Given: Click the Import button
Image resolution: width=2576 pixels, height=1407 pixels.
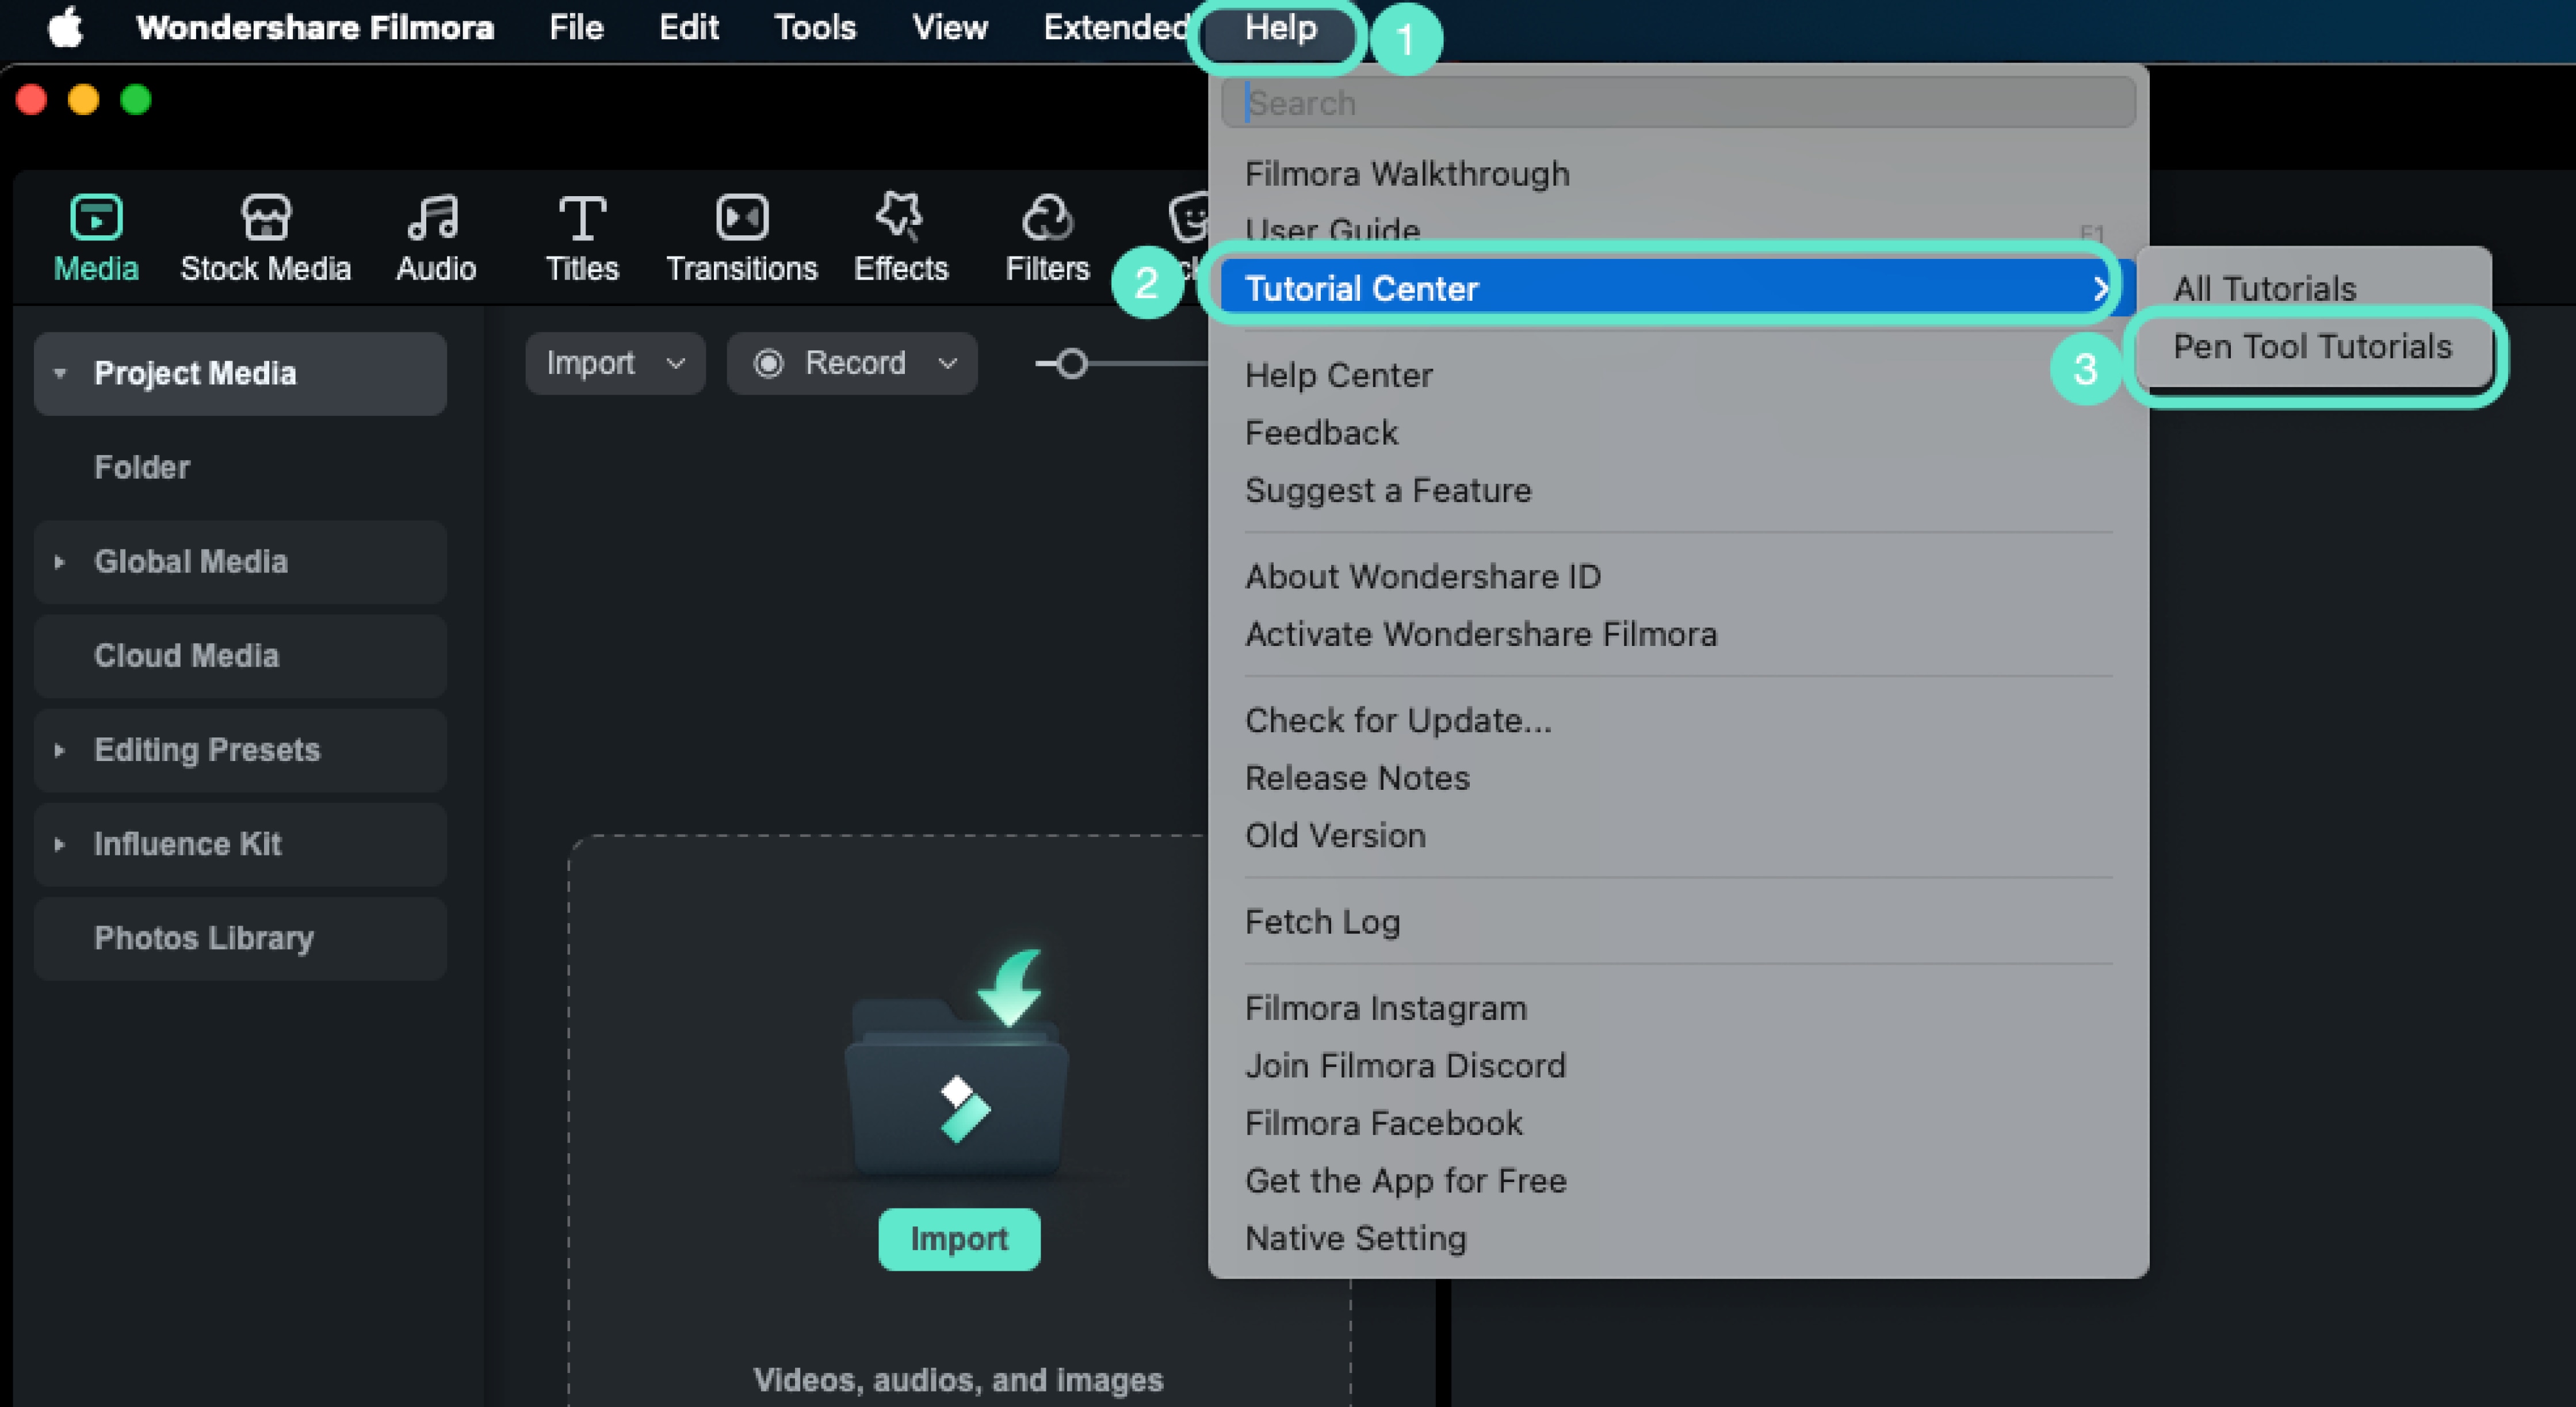Looking at the screenshot, I should (958, 1238).
